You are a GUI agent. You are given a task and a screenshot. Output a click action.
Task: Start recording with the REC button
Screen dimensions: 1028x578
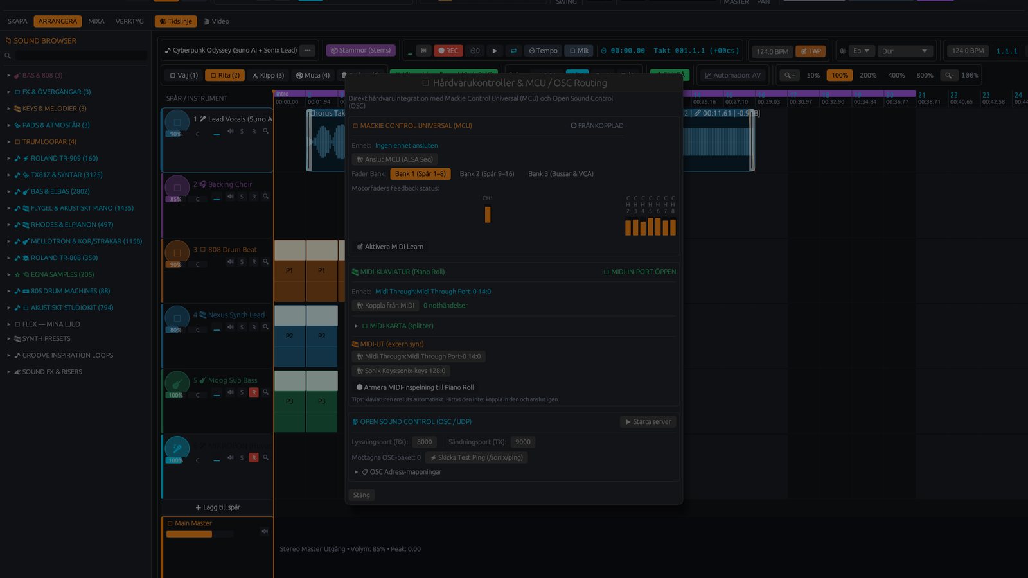(448, 51)
